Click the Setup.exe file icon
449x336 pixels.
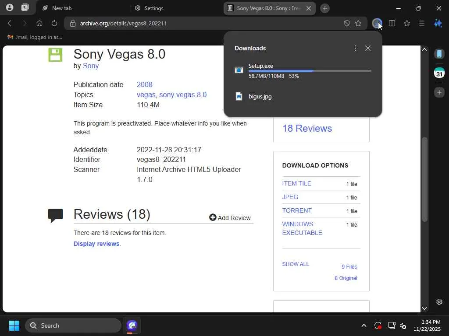point(239,70)
